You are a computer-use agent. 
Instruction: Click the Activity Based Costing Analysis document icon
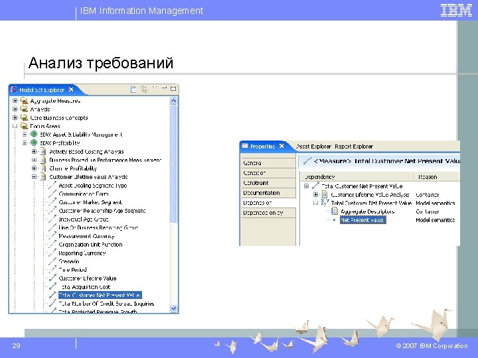tap(43, 151)
